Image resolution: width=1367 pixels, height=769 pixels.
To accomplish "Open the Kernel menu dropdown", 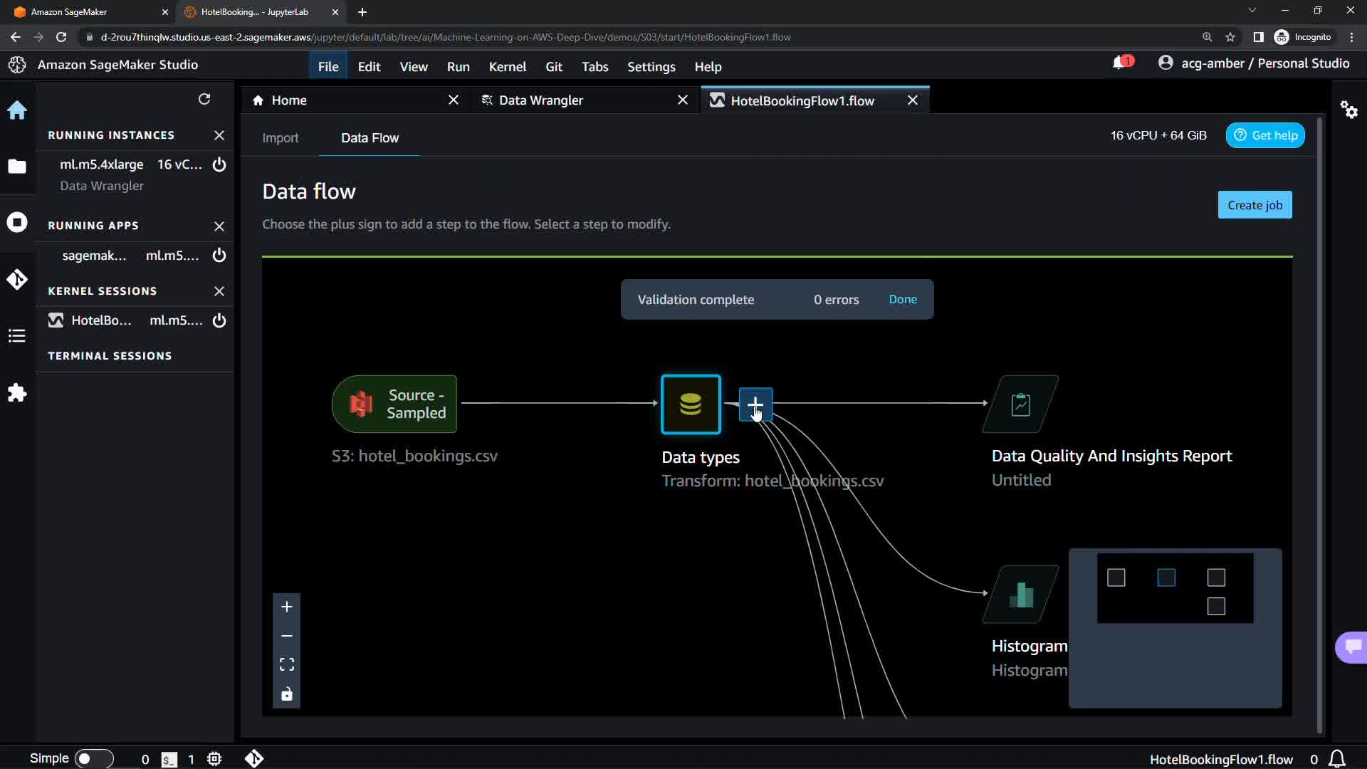I will point(507,67).
